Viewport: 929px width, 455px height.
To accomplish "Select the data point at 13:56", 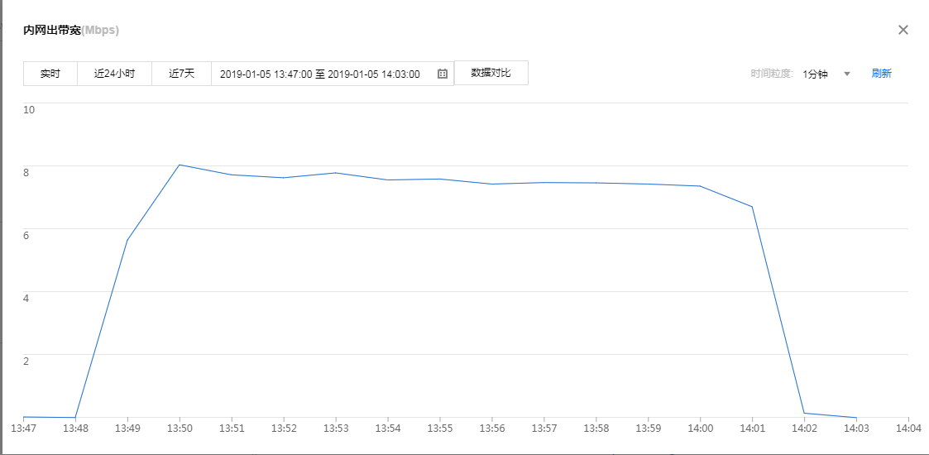I will coord(492,184).
